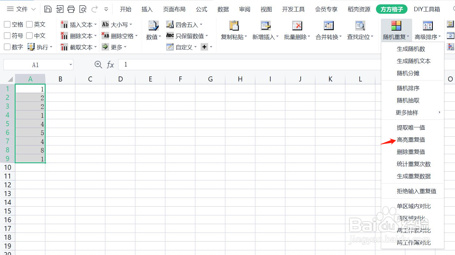Image resolution: width=455 pixels, height=255 pixels.
Task: Click the Custom (自定义) icon
Action: (x=170, y=47)
